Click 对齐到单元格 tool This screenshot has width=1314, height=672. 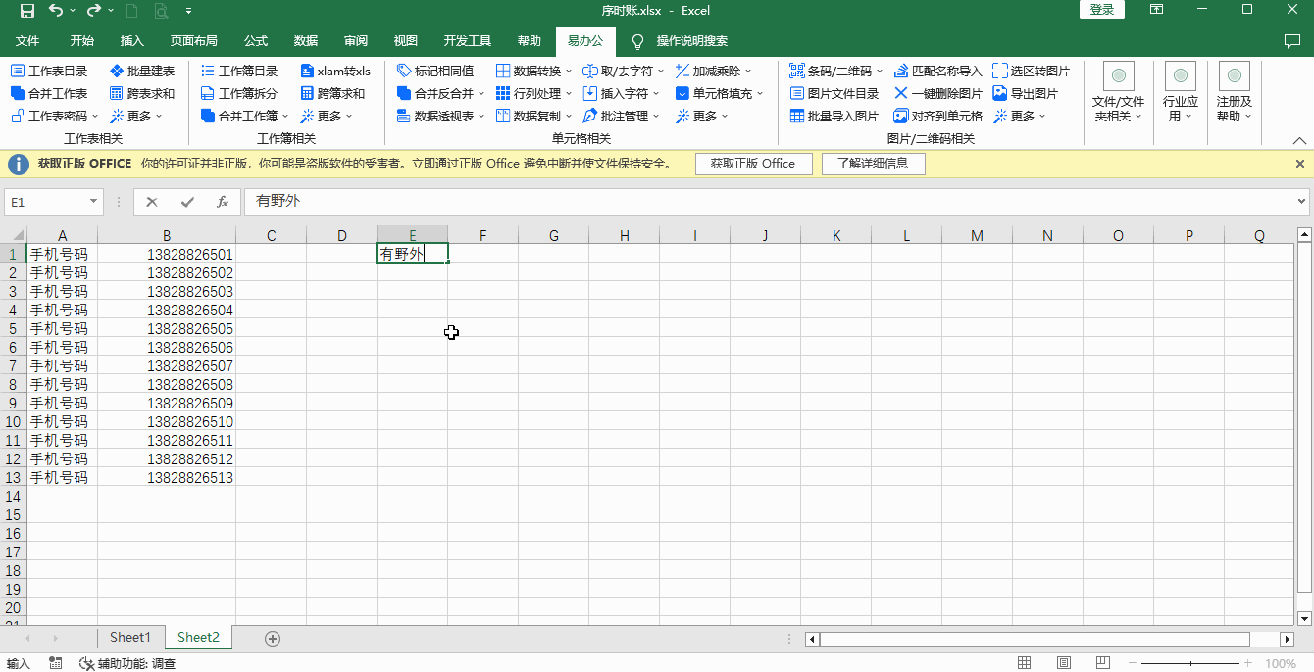pos(938,116)
